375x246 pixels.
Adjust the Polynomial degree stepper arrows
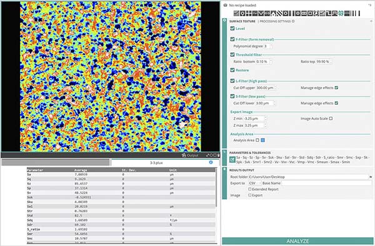pos(271,46)
